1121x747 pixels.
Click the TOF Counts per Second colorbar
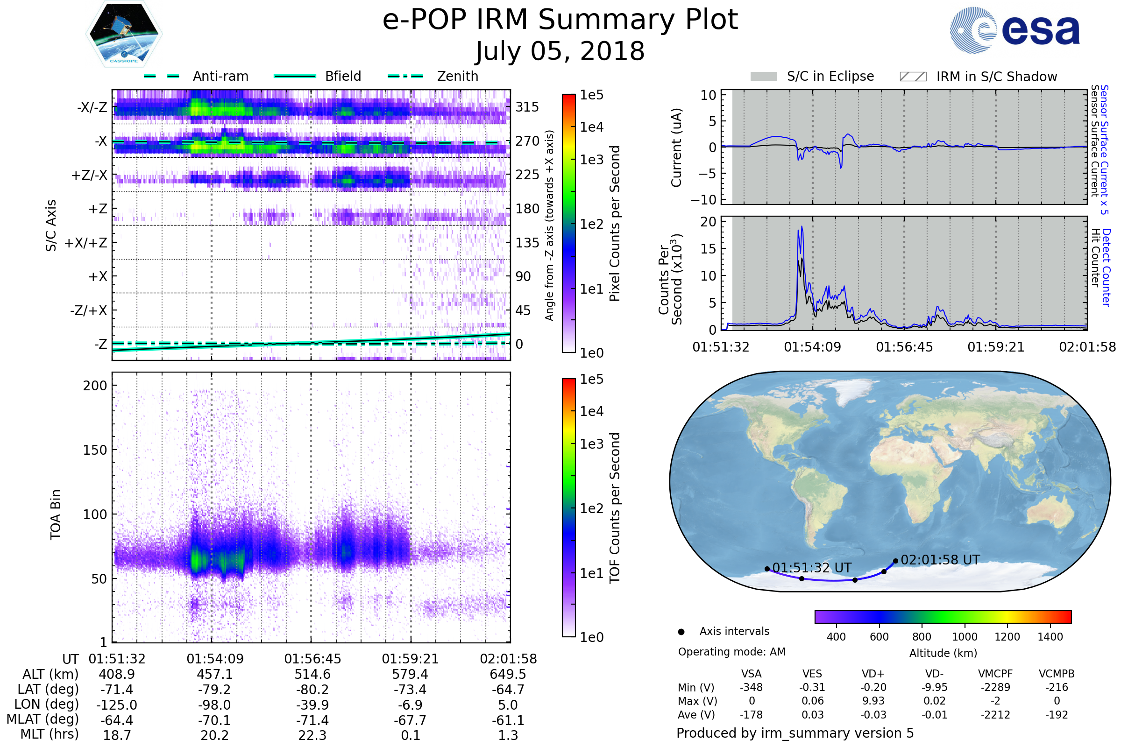point(568,507)
